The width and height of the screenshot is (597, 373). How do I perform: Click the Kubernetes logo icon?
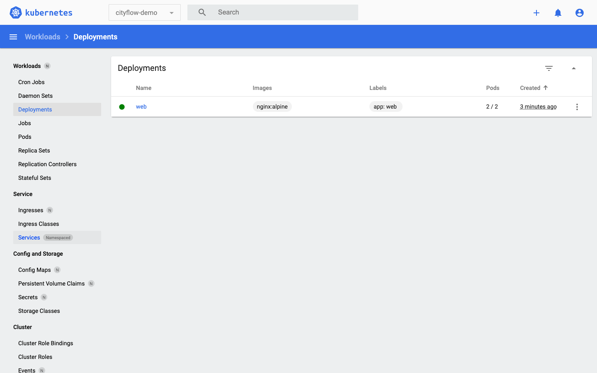click(16, 12)
